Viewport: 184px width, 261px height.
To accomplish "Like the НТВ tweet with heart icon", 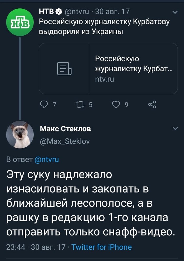I will [116, 105].
